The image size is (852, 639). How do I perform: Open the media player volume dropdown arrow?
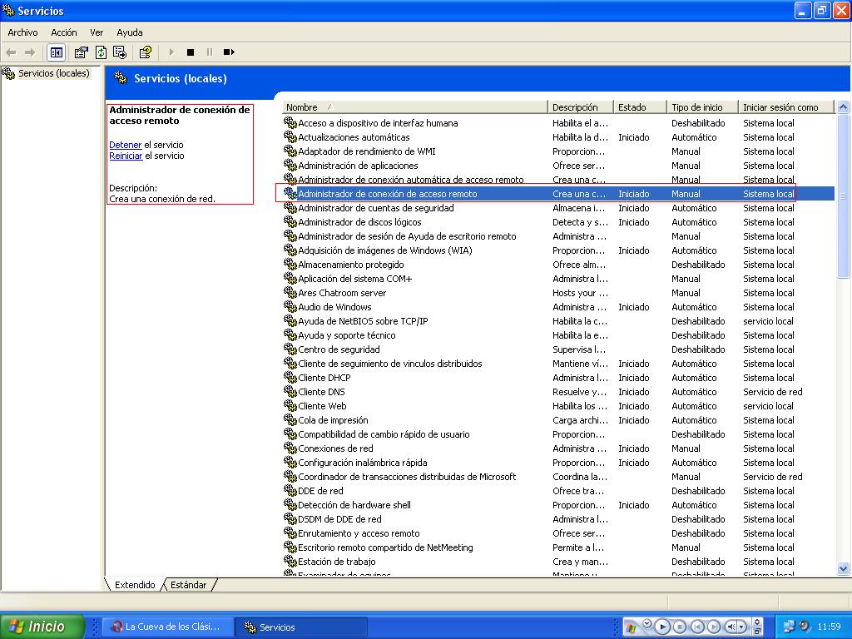coord(743,627)
